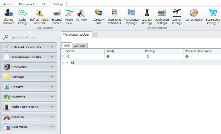Expand Catalogs section chevron
The width and height of the screenshot is (221, 134).
52,77
